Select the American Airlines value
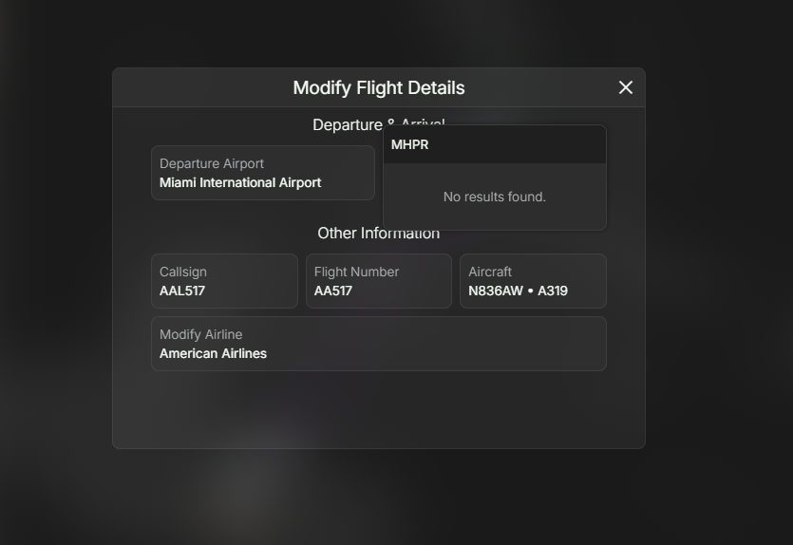793x545 pixels. [213, 353]
